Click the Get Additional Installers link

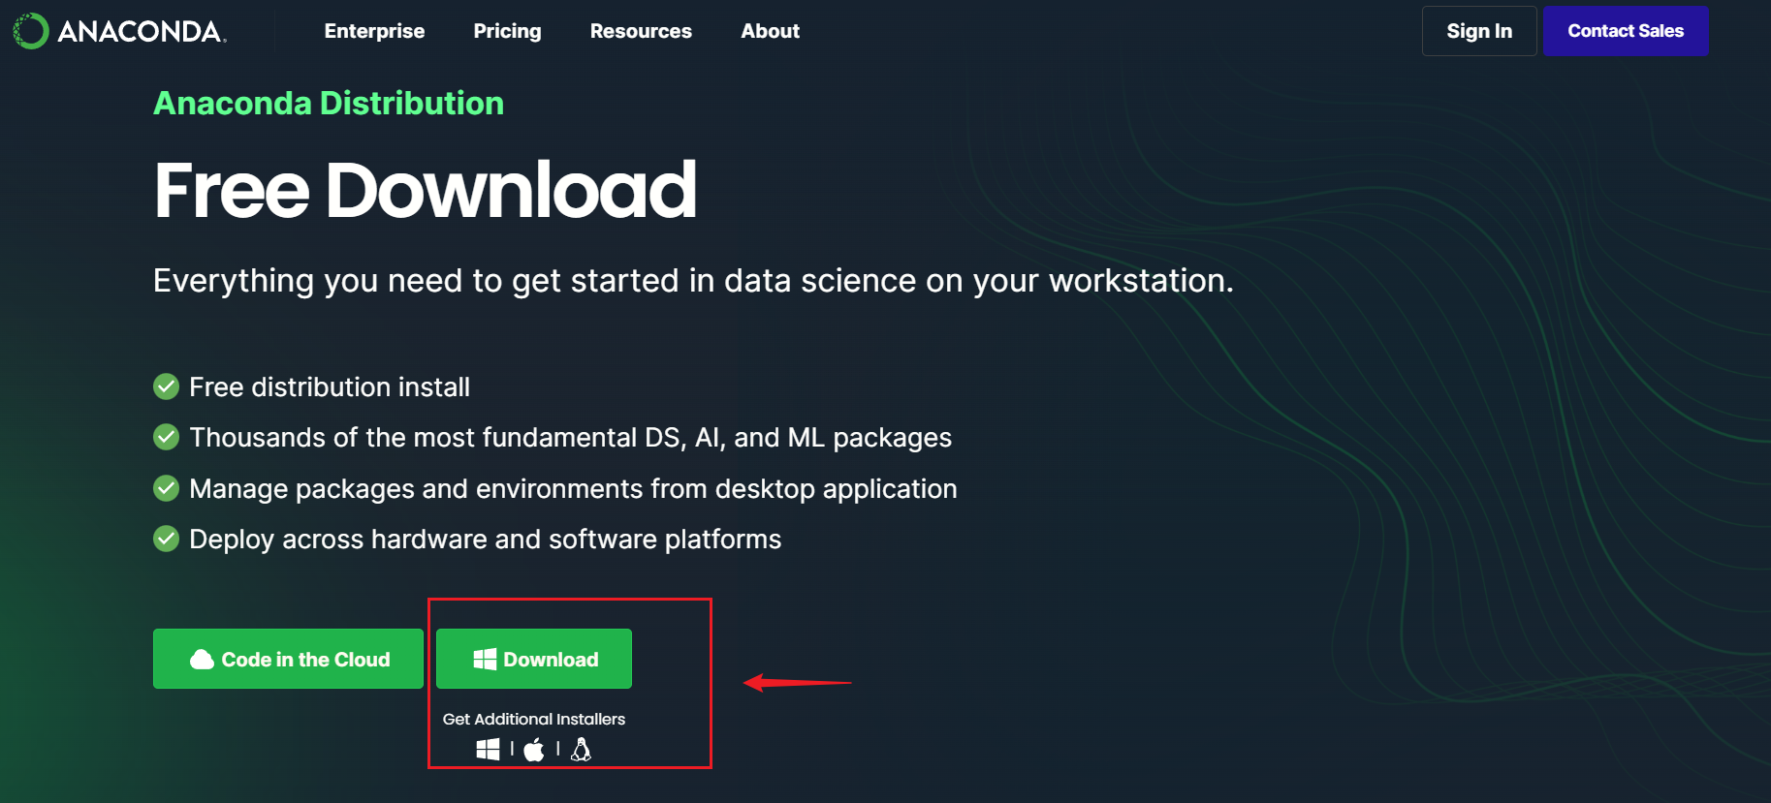(534, 719)
